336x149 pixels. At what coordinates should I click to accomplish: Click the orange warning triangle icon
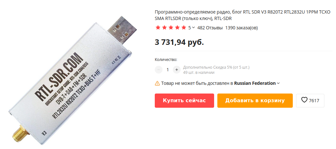point(157,83)
